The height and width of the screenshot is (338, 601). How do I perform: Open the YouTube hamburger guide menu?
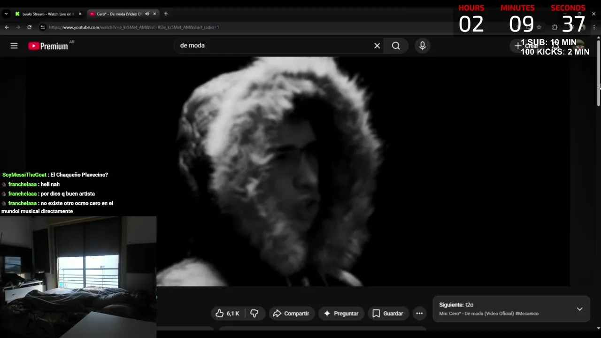click(14, 46)
